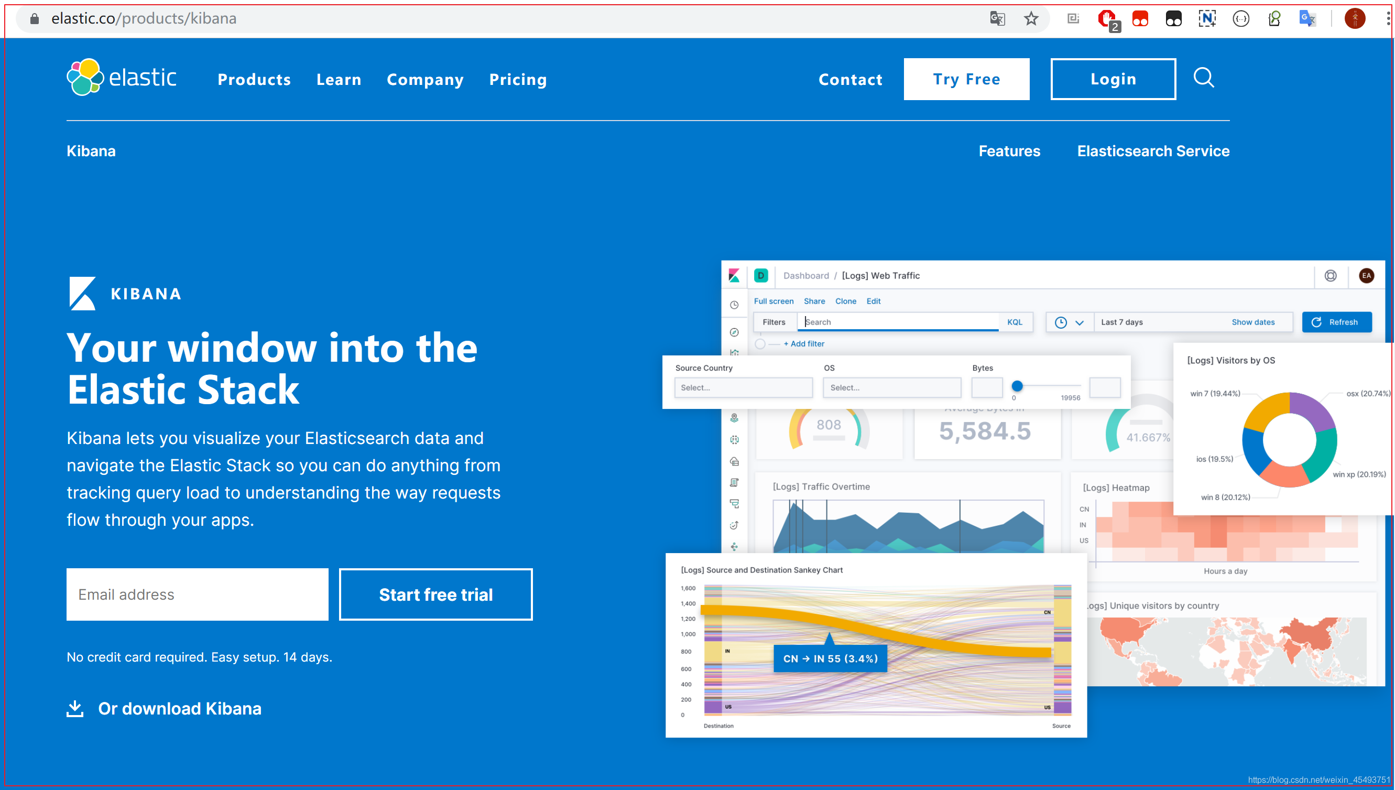Click the site lock icon in address bar

pyautogui.click(x=35, y=19)
